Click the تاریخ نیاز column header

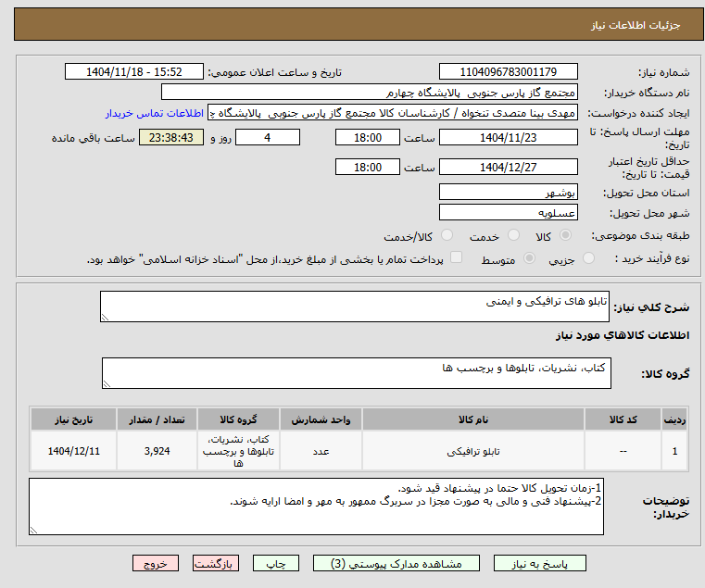coord(74,419)
